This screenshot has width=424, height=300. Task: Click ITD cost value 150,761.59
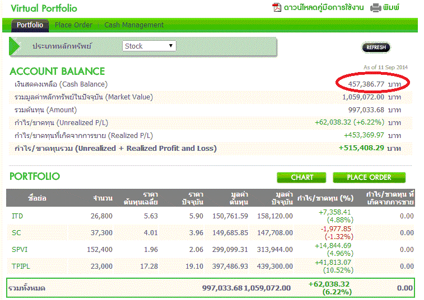230,216
